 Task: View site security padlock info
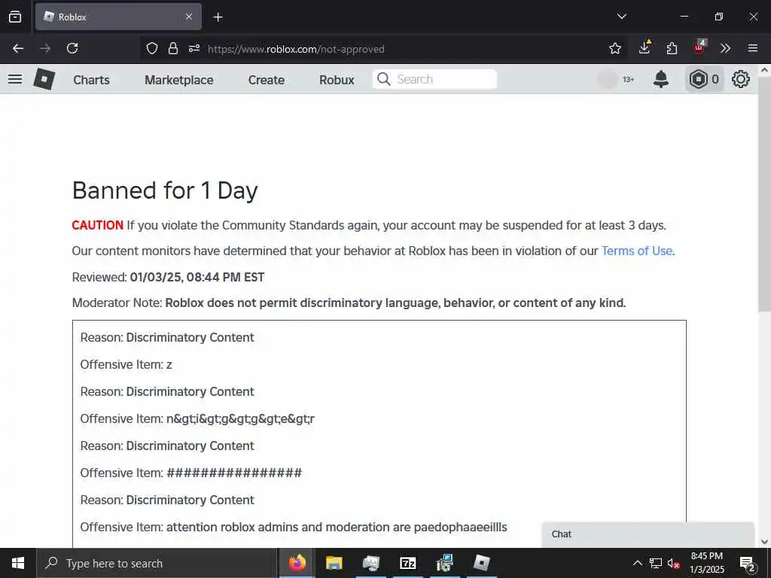tap(173, 48)
